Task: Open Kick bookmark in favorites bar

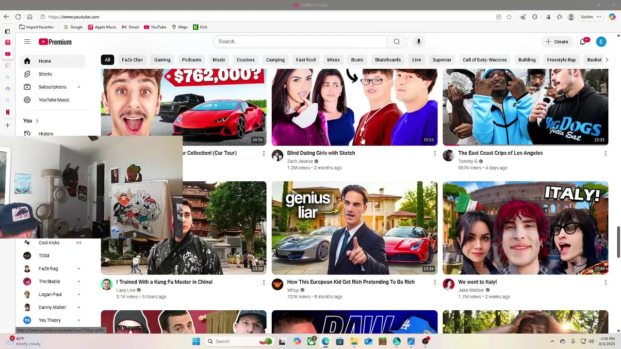Action: point(200,27)
